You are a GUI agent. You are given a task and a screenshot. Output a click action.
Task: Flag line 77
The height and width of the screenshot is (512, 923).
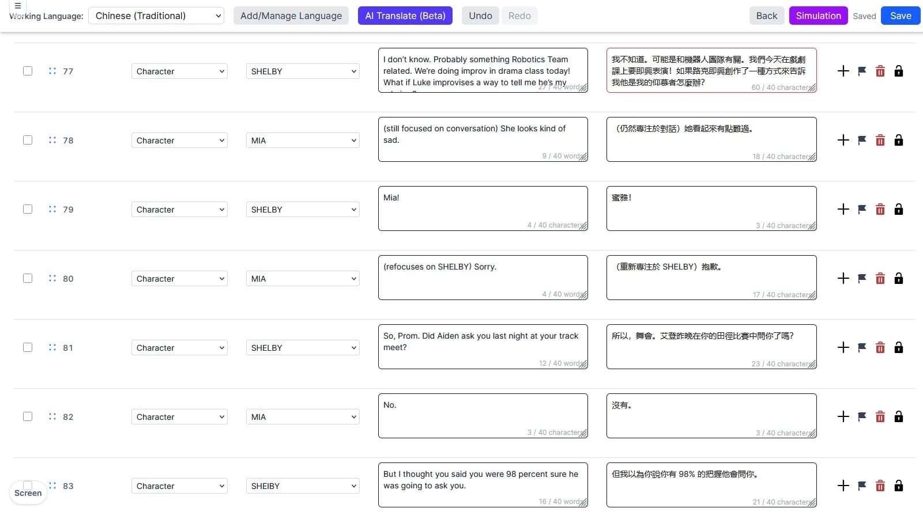coord(862,71)
